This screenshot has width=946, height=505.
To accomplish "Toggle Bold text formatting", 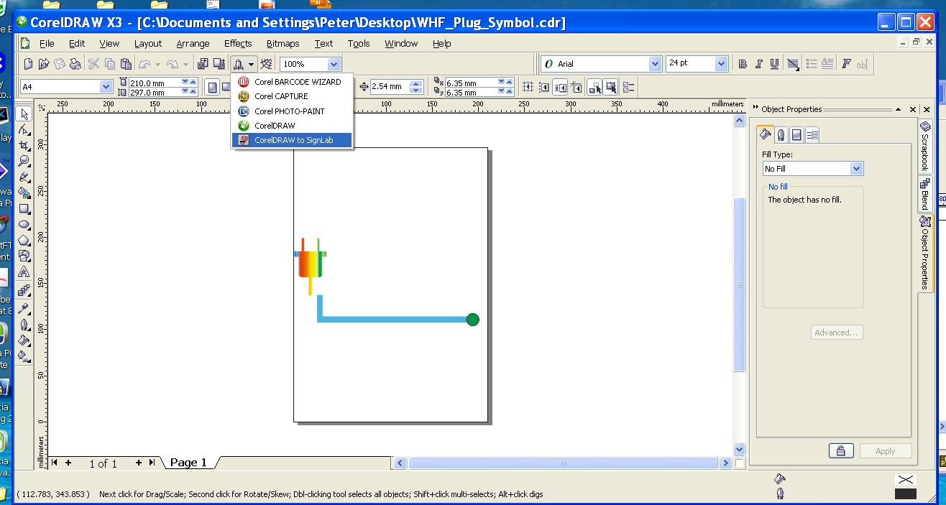I will click(x=743, y=64).
